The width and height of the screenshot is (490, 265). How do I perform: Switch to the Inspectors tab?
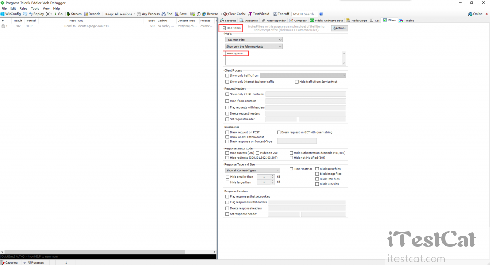pyautogui.click(x=249, y=21)
